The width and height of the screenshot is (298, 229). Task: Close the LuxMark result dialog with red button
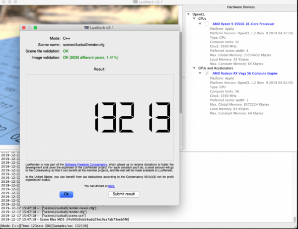[x=24, y=28]
